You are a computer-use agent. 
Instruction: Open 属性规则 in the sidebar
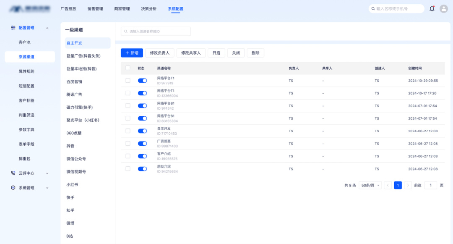click(x=26, y=71)
